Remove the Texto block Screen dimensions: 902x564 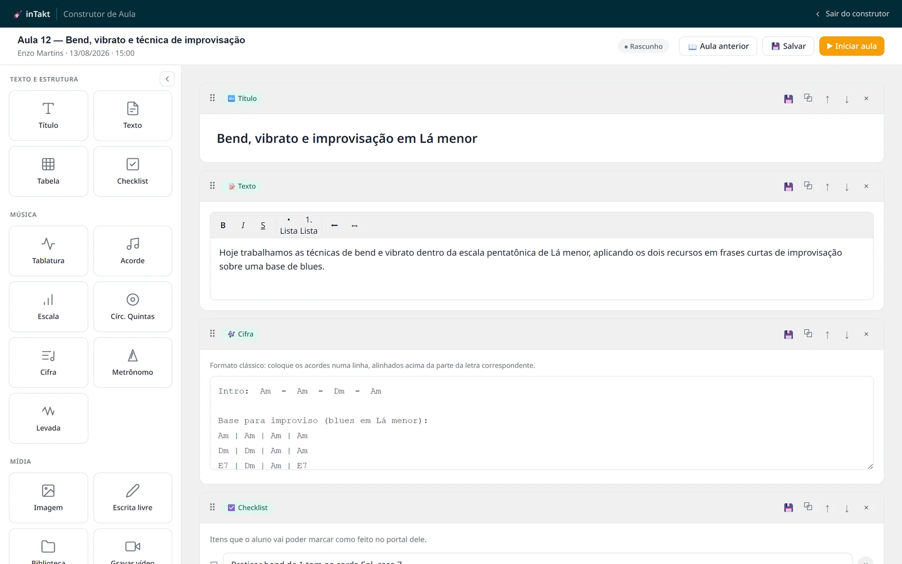pyautogui.click(x=866, y=186)
